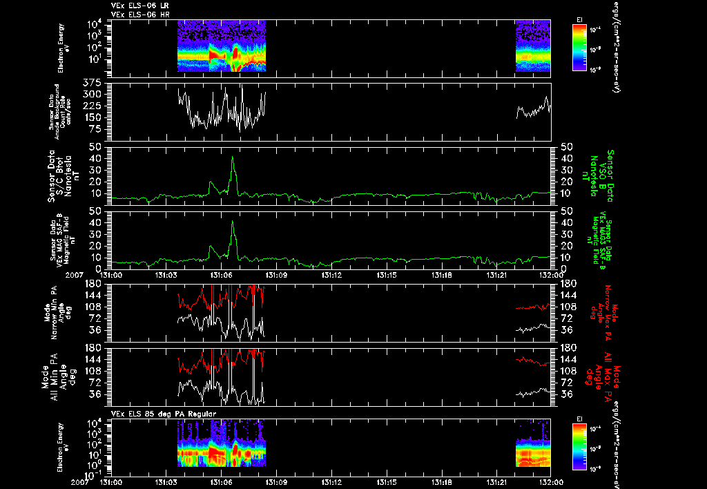
Task: Click the right "108" tick of Narrow PA panel
Action: (568, 307)
